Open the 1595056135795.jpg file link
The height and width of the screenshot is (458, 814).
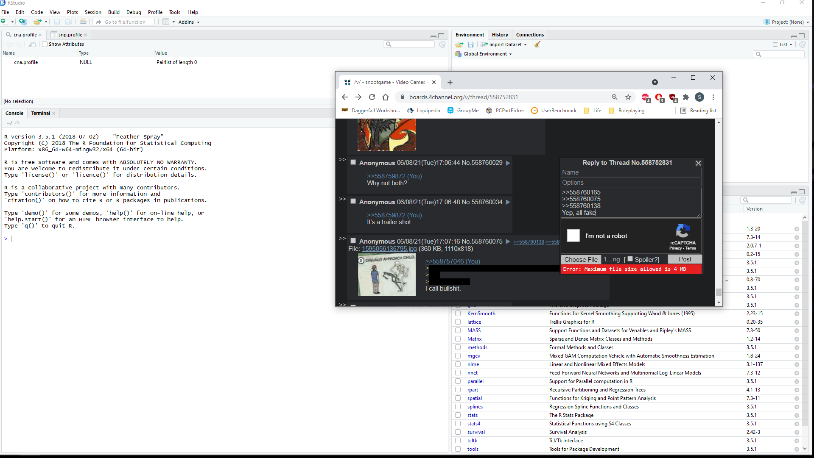coord(389,249)
